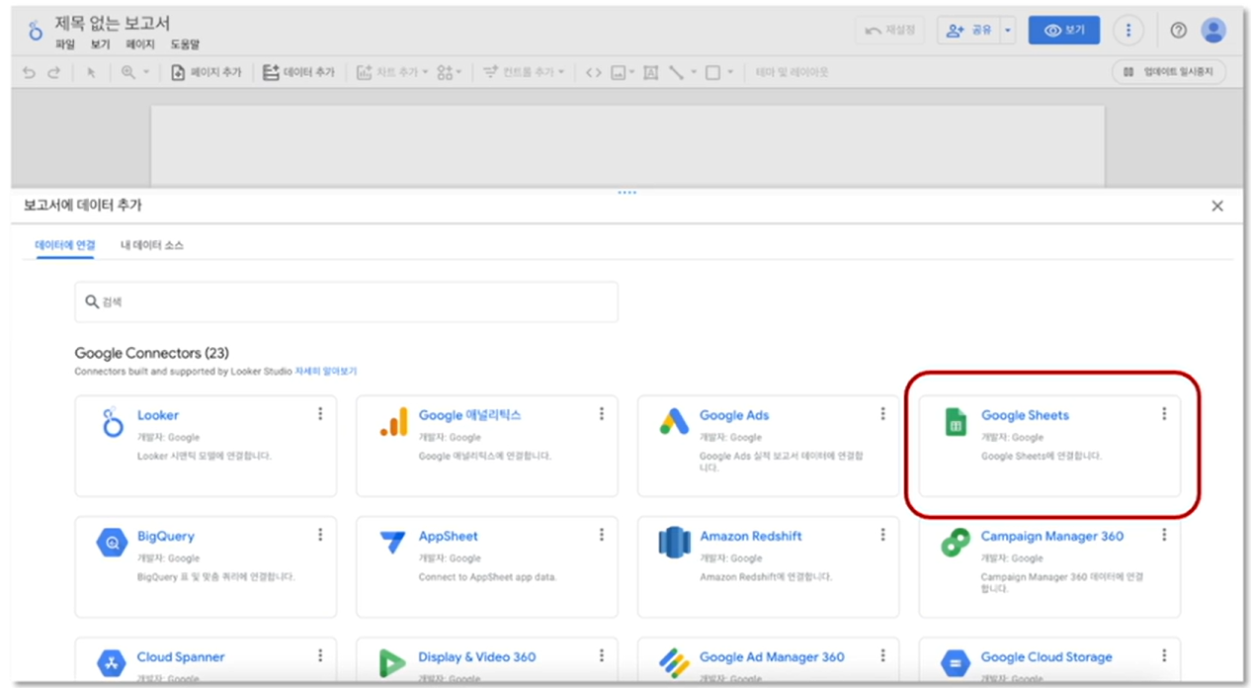Close the 보고서에 데이터 추가 panel
The image size is (1251, 688).
click(x=1217, y=206)
